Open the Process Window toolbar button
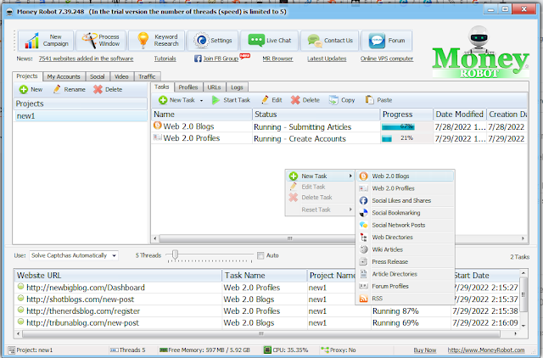This screenshot has height=358, width=543. [101, 41]
